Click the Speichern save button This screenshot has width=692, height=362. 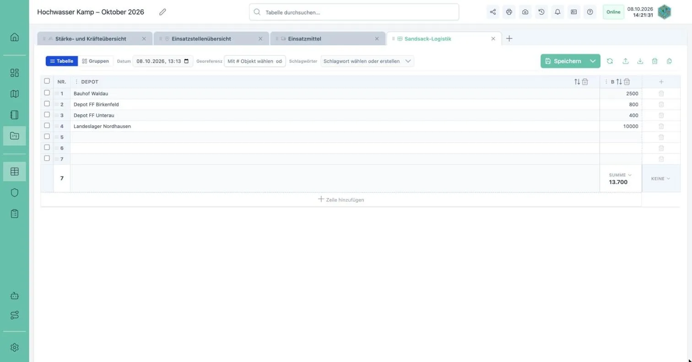563,61
